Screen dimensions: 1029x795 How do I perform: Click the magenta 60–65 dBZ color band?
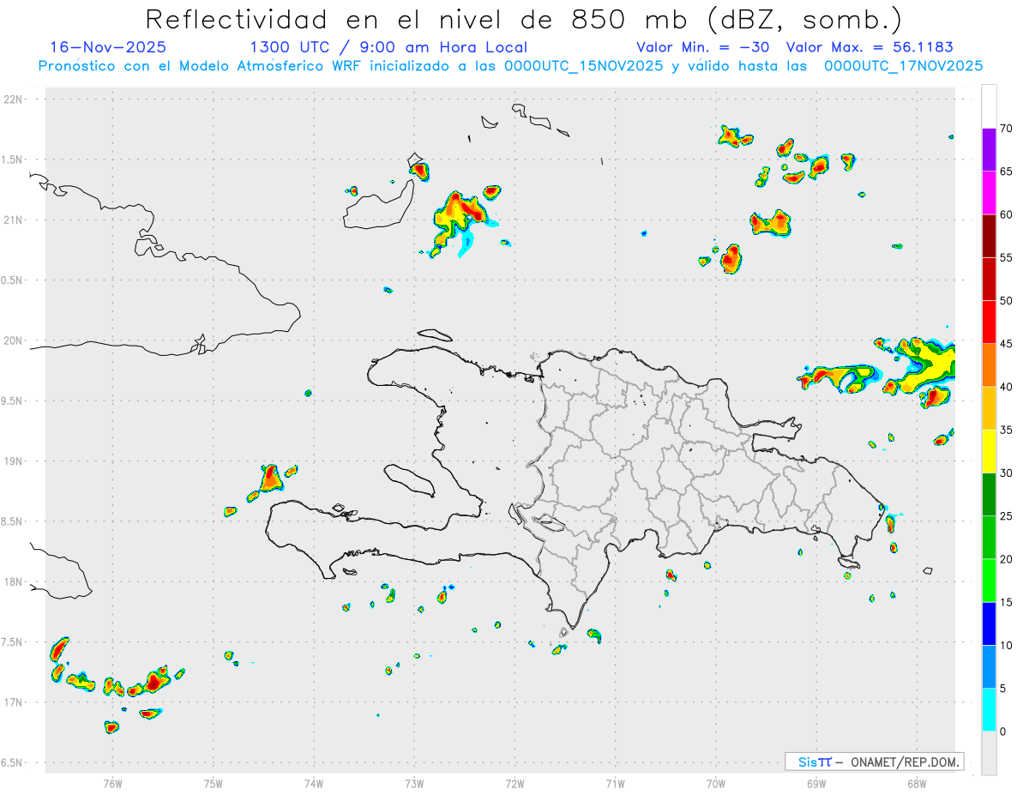(x=989, y=193)
